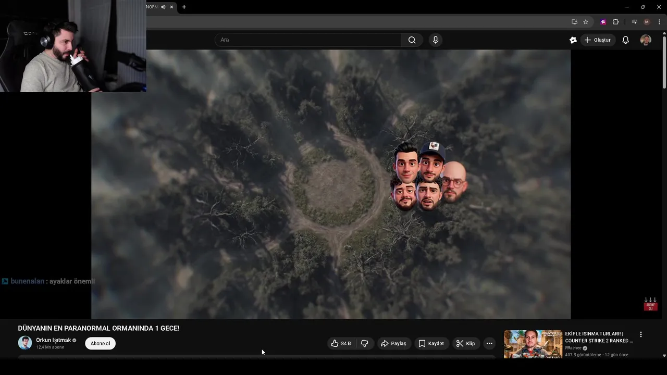The width and height of the screenshot is (667, 375).
Task: Select the active browser tab
Action: click(x=161, y=7)
